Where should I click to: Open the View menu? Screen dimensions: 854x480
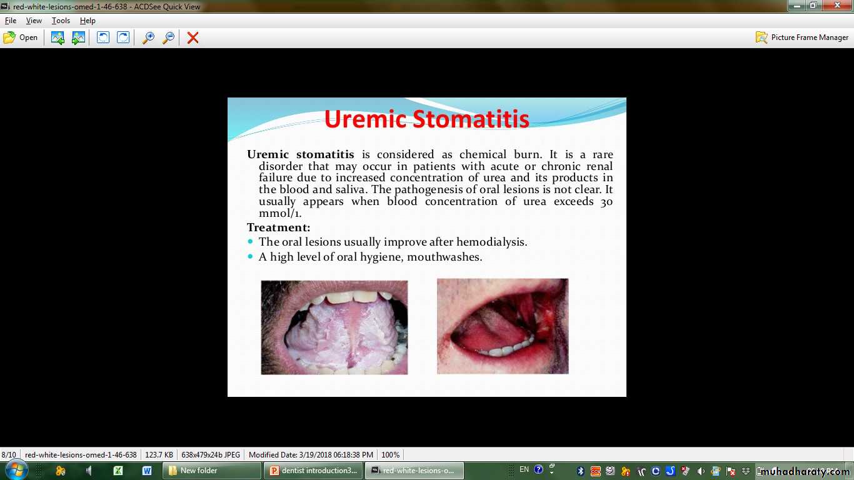point(34,21)
